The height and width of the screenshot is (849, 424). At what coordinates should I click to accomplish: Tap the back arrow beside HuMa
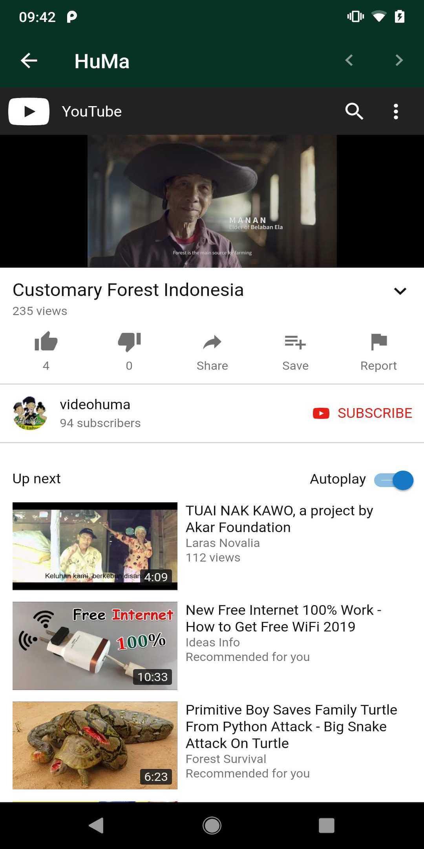click(29, 61)
